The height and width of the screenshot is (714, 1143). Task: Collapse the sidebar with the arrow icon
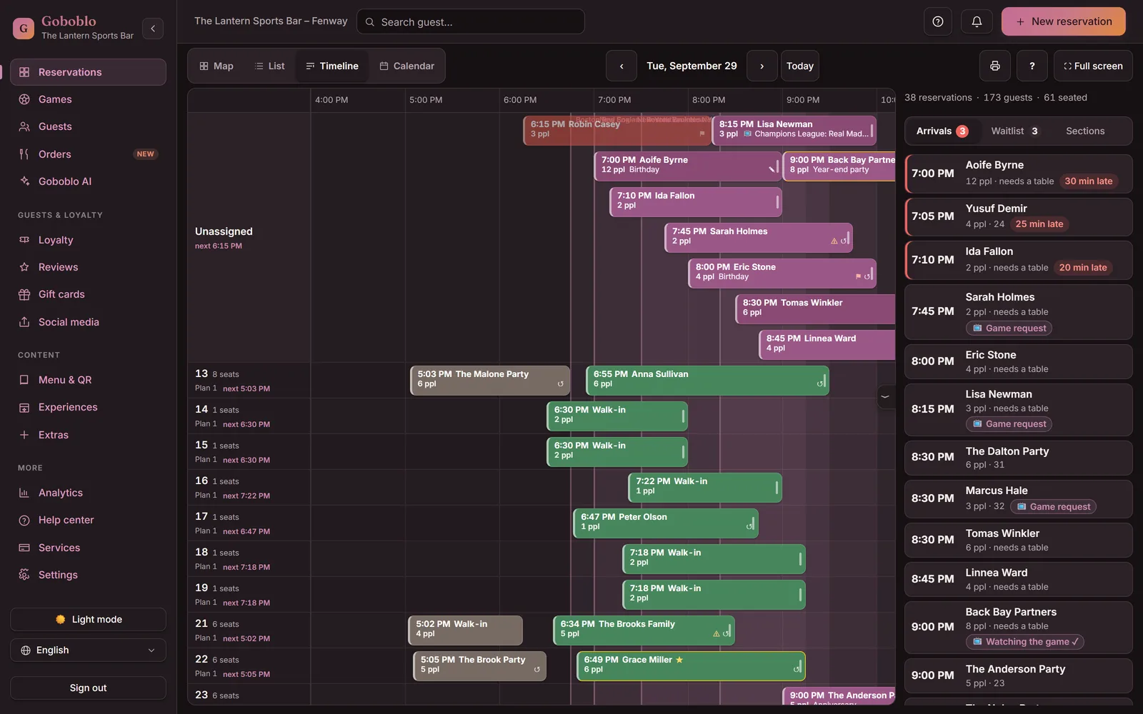(153, 29)
